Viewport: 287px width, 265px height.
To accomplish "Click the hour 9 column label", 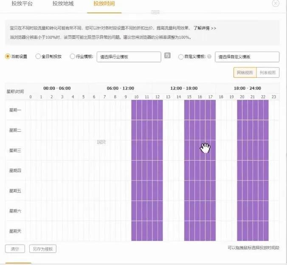I will coord(126,97).
